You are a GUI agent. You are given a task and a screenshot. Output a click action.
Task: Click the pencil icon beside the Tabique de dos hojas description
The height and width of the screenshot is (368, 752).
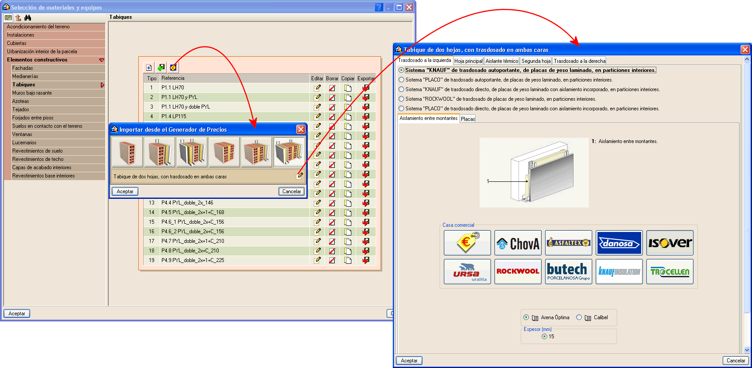(x=300, y=176)
